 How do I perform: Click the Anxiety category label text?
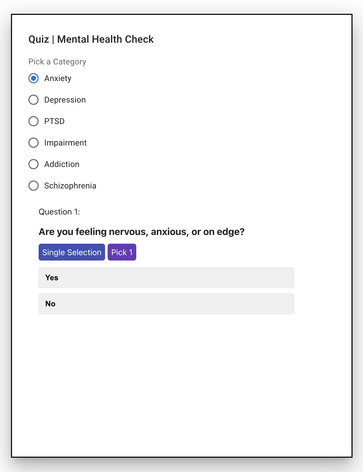point(58,78)
